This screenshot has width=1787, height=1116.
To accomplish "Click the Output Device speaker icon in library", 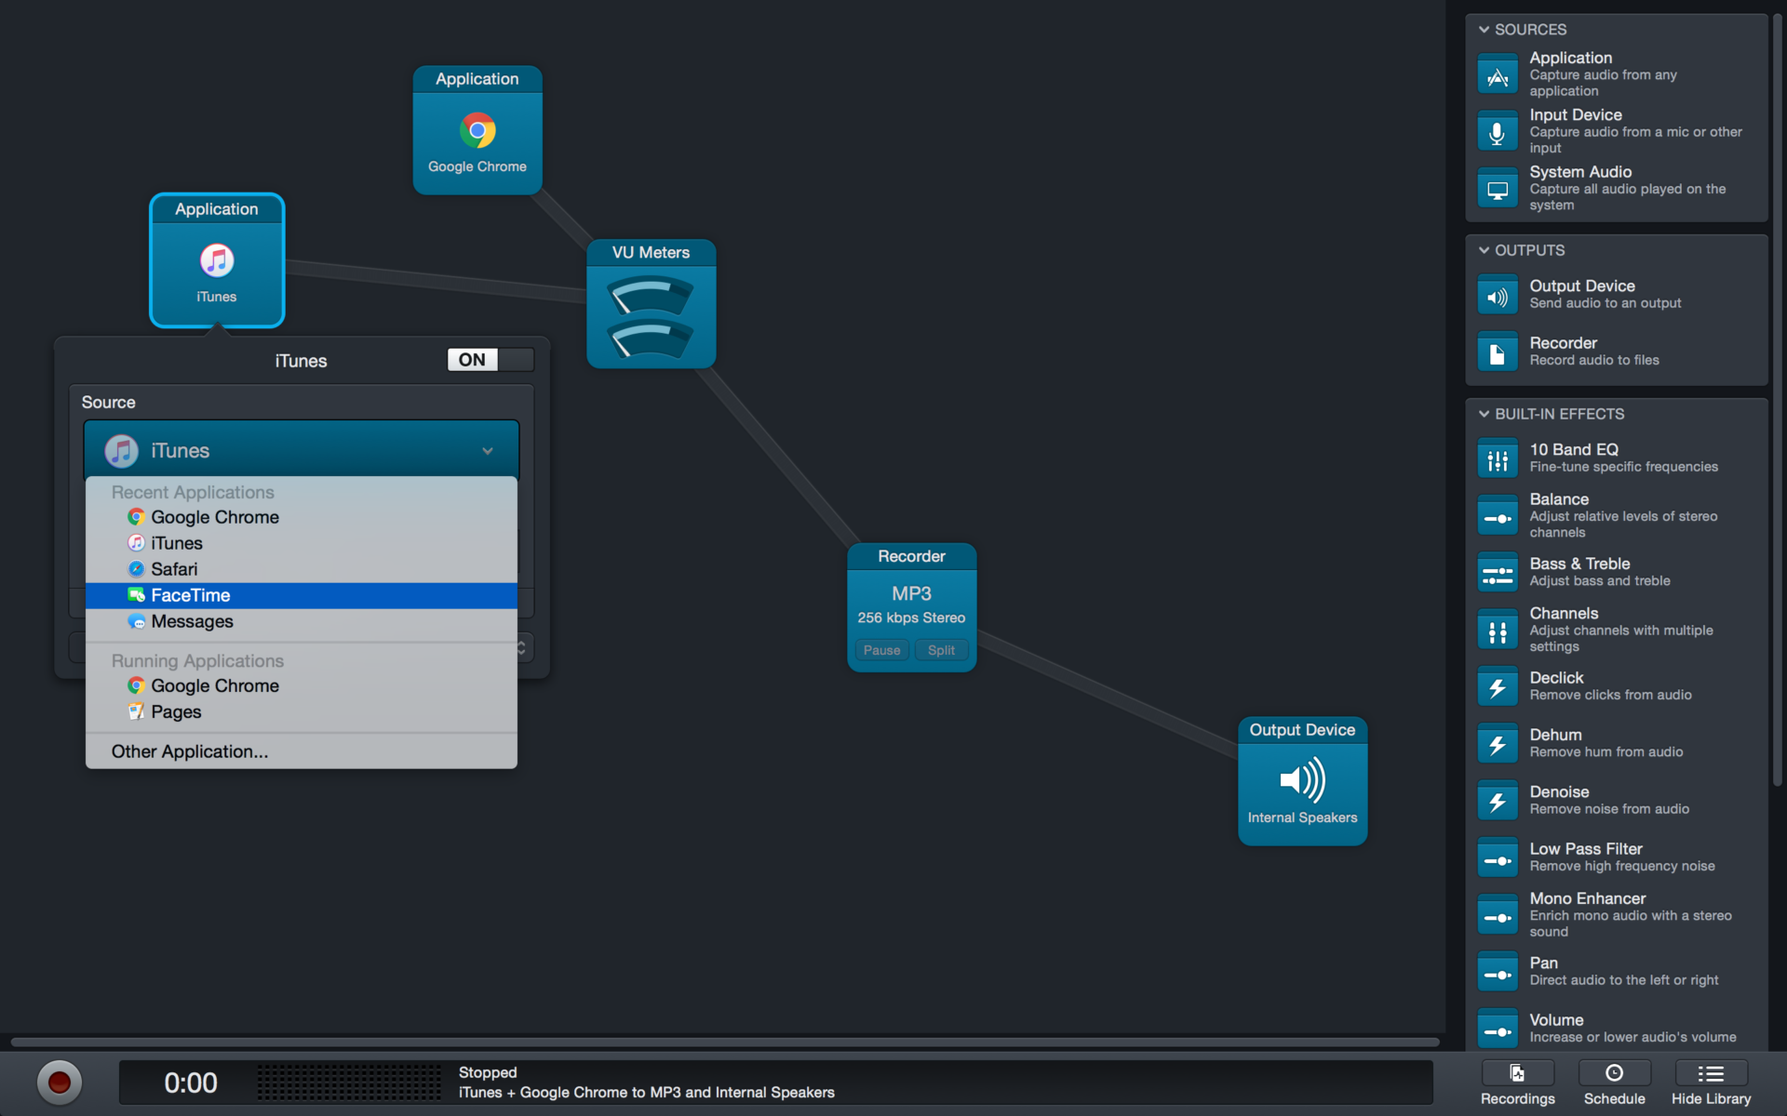I will pyautogui.click(x=1498, y=297).
